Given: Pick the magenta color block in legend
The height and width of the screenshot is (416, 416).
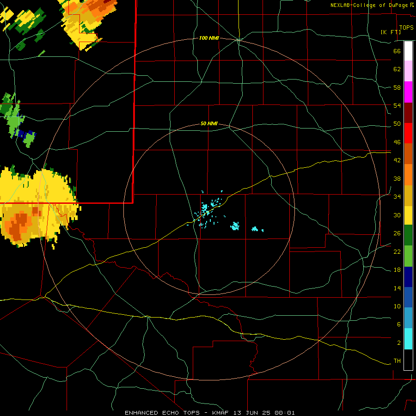Looking at the screenshot, I should click(x=408, y=92).
